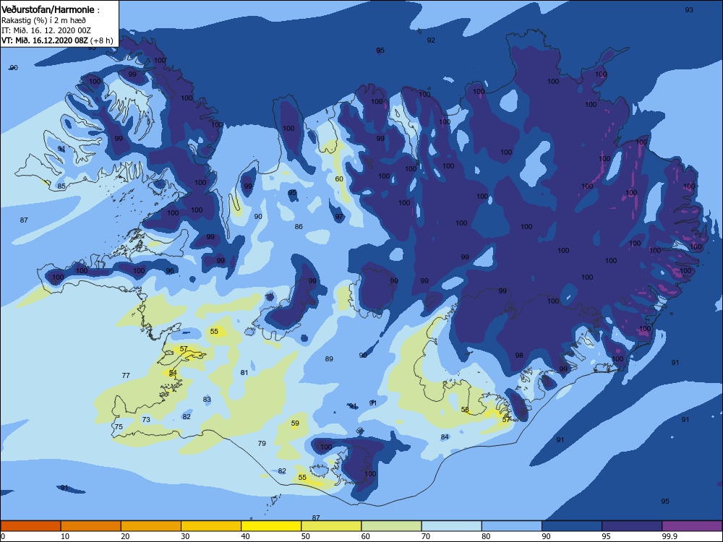This screenshot has width=723, height=542.
Task: Click the 30–40 amber legend swatch
Action: [x=211, y=526]
